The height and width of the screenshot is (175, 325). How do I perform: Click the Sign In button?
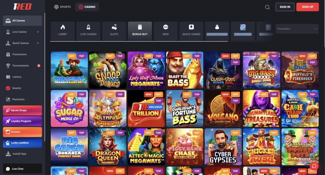coord(285,7)
